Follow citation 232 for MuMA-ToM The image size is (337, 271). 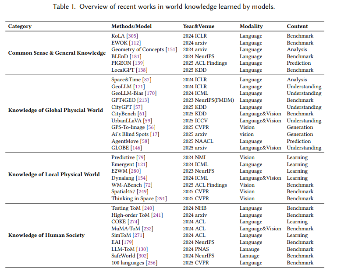[147, 229]
